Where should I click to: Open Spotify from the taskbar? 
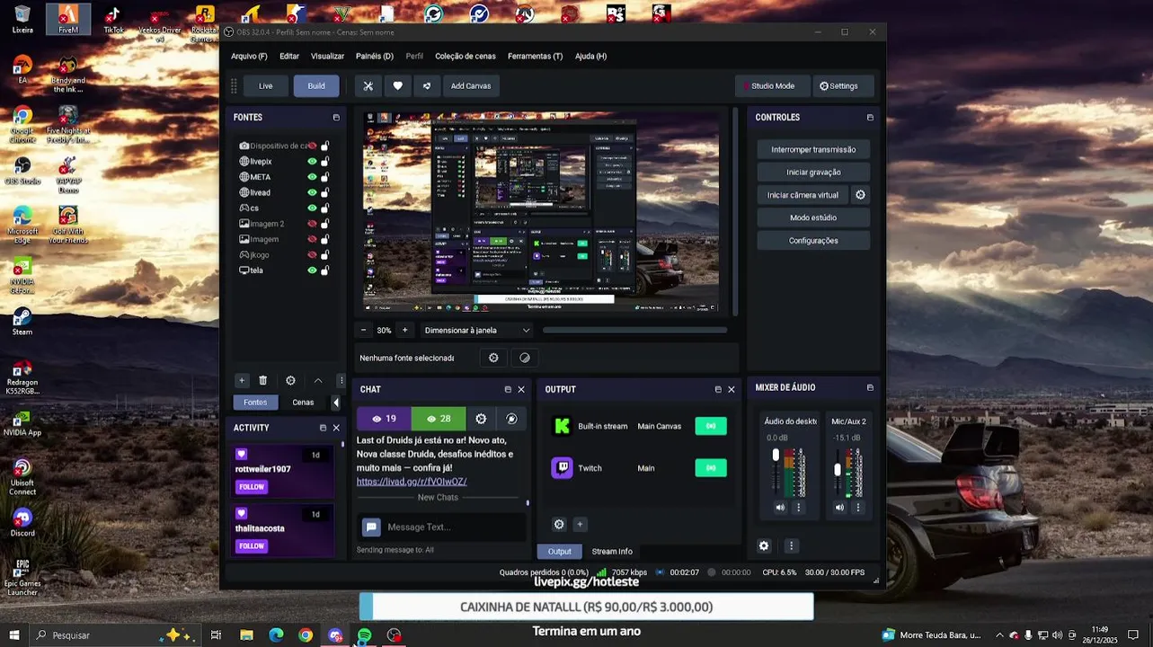click(365, 635)
